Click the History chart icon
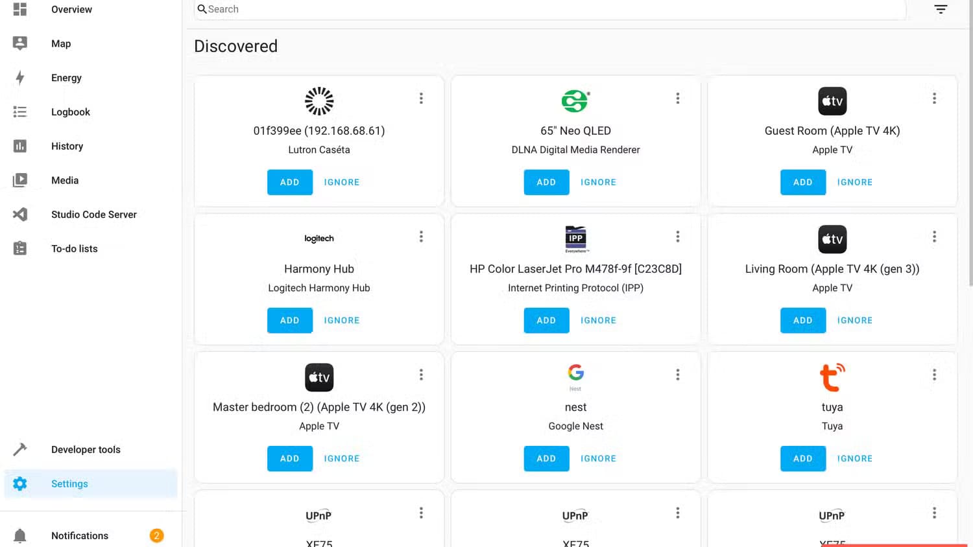 (20, 146)
